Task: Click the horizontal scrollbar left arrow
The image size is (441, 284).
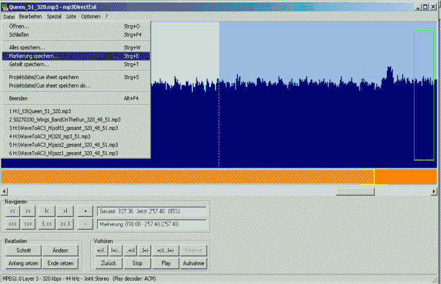Action: pos(4,191)
